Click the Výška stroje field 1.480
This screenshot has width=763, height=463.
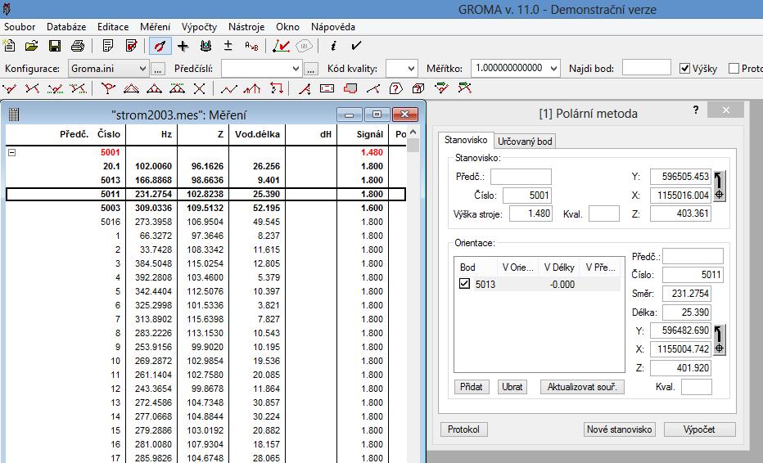click(x=530, y=213)
